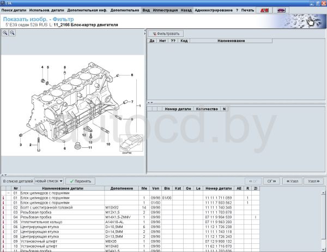
Task: Click part number 11 62 1 716 870
Action: tap(219, 246)
